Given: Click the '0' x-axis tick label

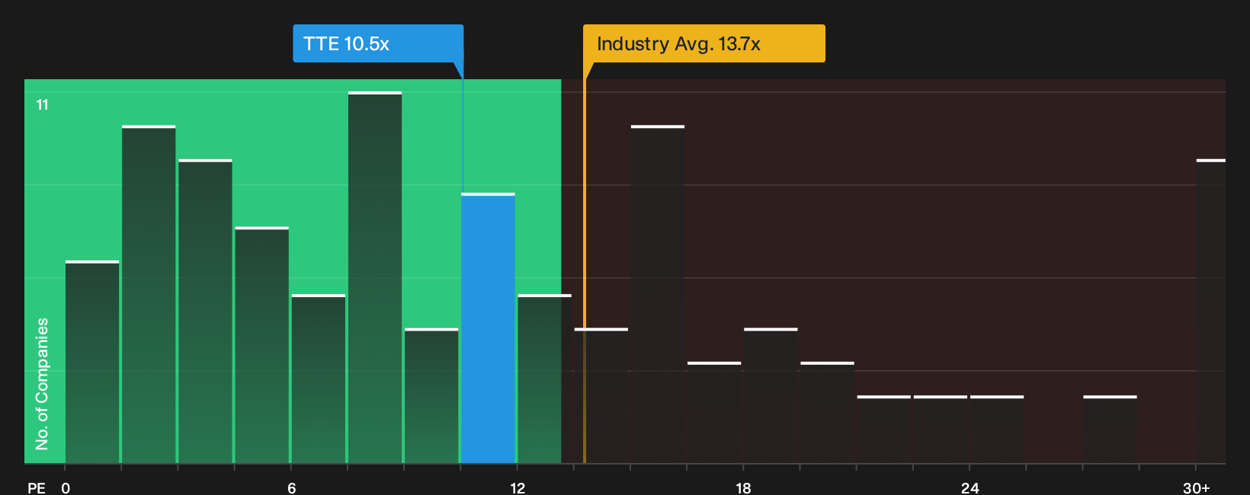Looking at the screenshot, I should pyautogui.click(x=66, y=488).
